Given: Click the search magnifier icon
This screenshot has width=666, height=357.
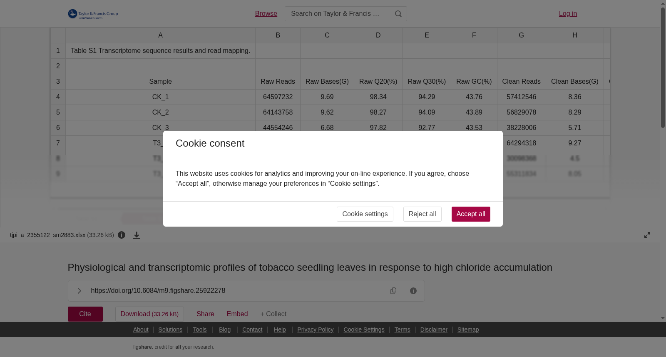Looking at the screenshot, I should click(398, 14).
